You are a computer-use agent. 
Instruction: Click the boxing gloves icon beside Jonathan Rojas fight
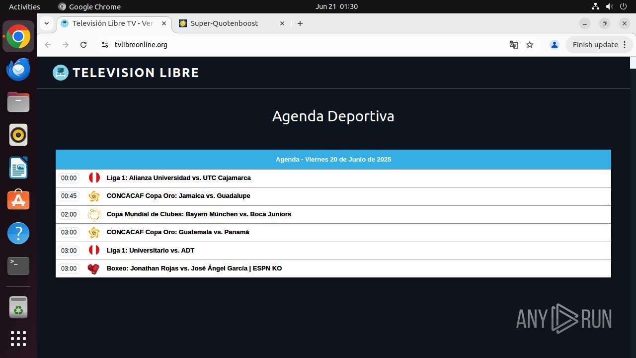[x=93, y=268]
